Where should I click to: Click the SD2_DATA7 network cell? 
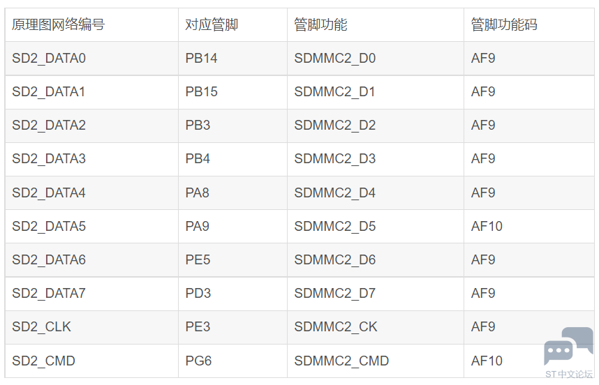click(x=91, y=294)
